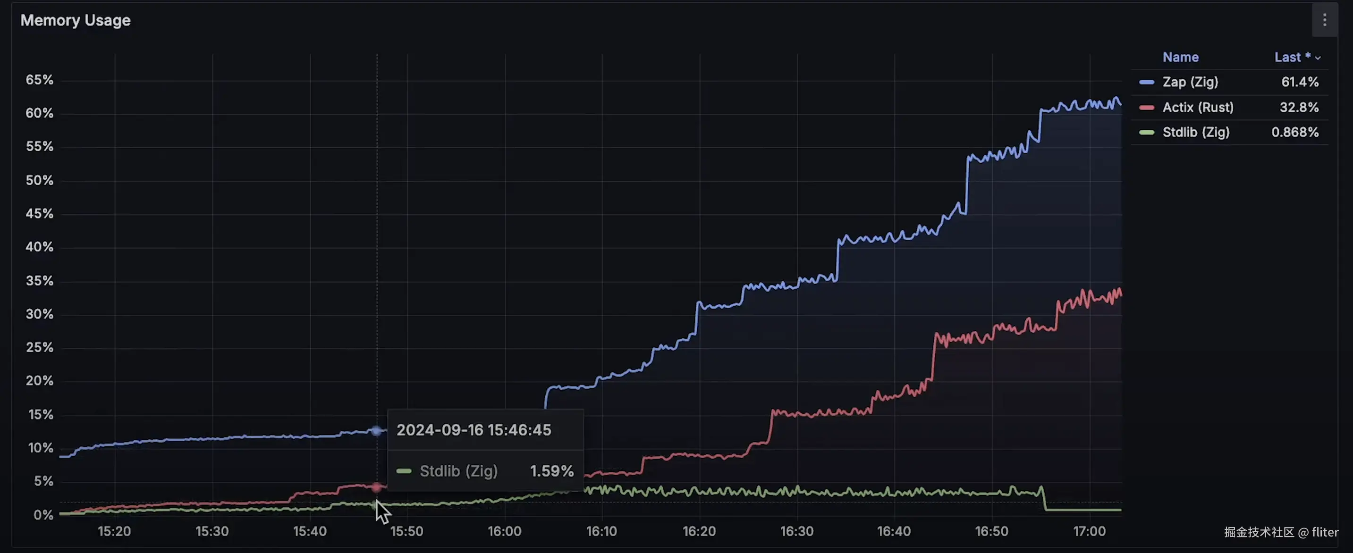
Task: Click the blue Zap data point at cursor line
Action: coord(377,431)
